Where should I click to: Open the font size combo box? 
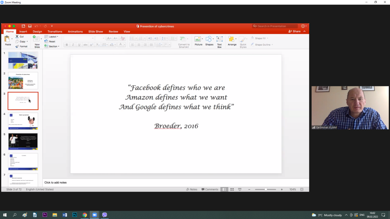pos(100,38)
